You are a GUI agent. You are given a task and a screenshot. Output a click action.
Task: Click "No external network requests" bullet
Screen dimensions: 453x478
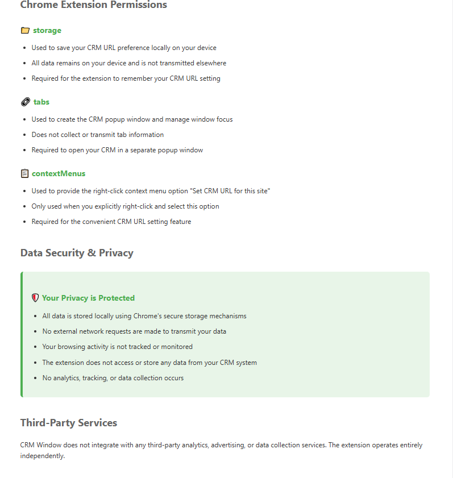134,331
